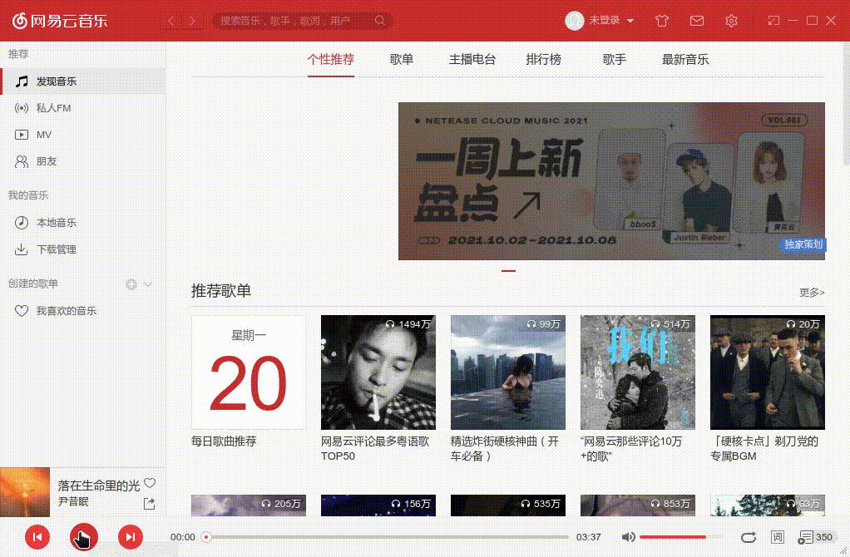
Task: Collapse the 创建的歌单 section
Action: click(x=150, y=283)
